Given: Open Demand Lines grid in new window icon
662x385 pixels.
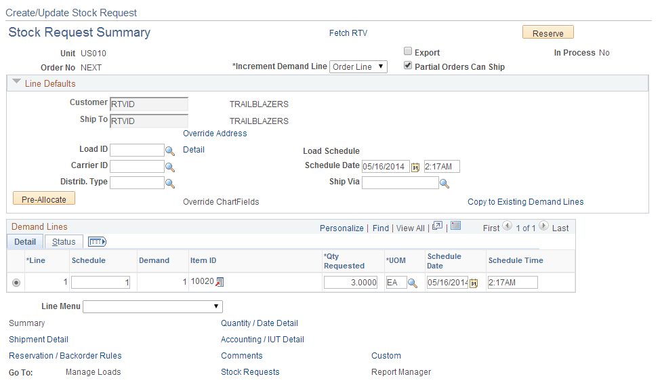Looking at the screenshot, I should point(438,226).
